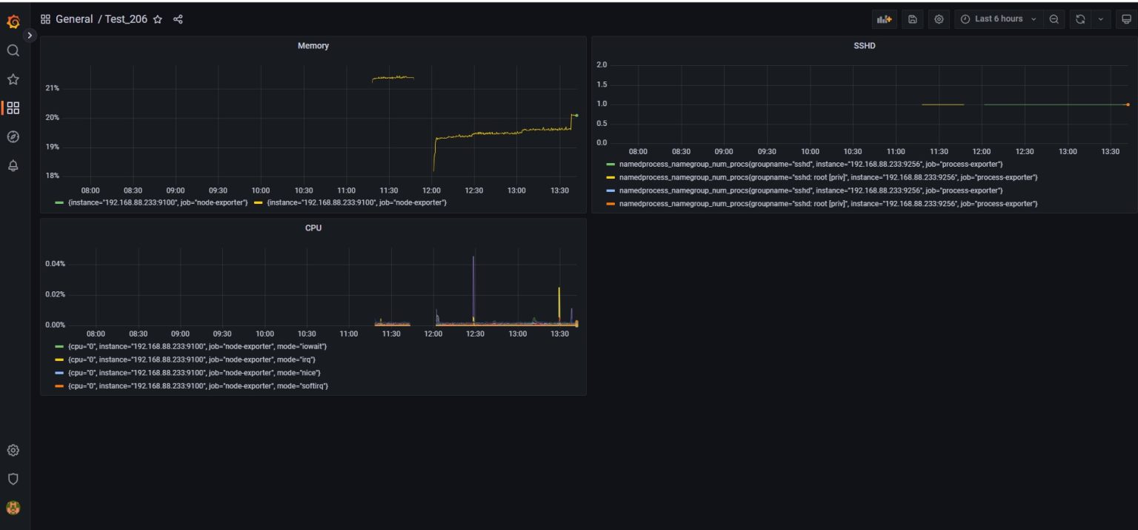Open dashboard settings gear
This screenshot has width=1138, height=530.
[x=939, y=19]
